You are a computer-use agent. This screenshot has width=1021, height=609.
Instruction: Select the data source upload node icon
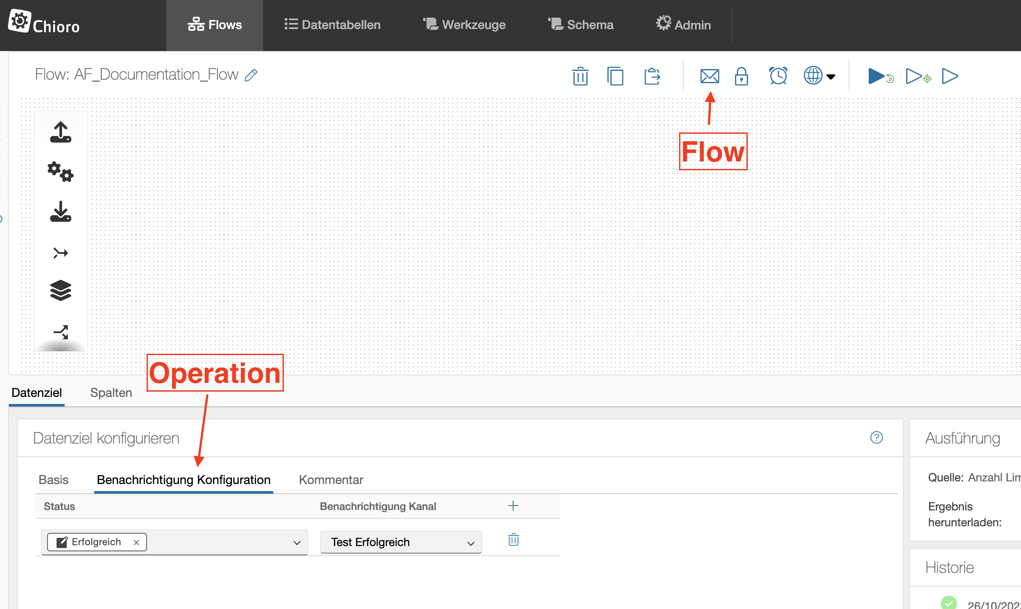[60, 132]
